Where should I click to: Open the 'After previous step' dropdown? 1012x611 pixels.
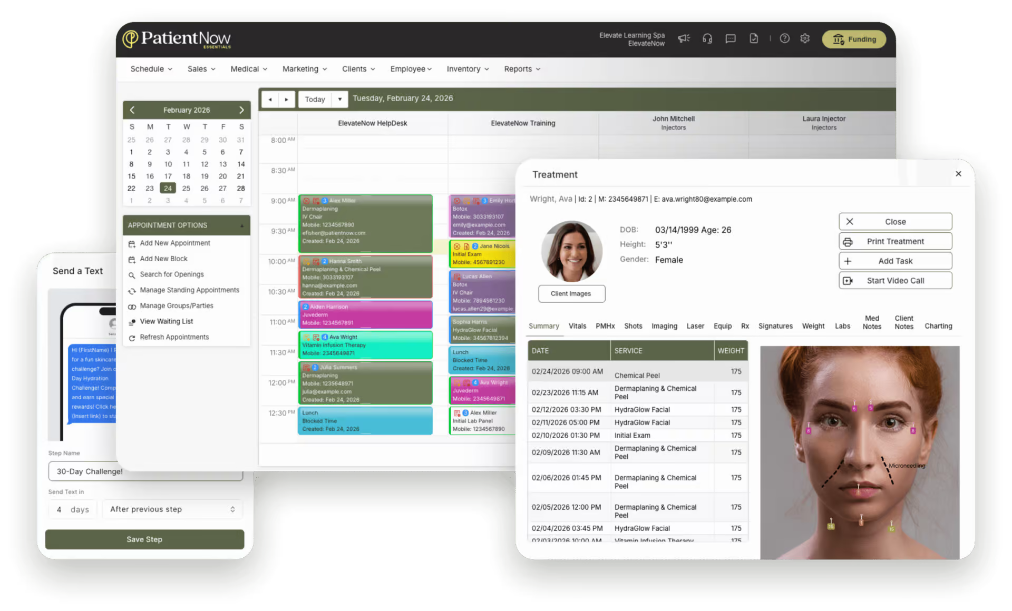[172, 510]
